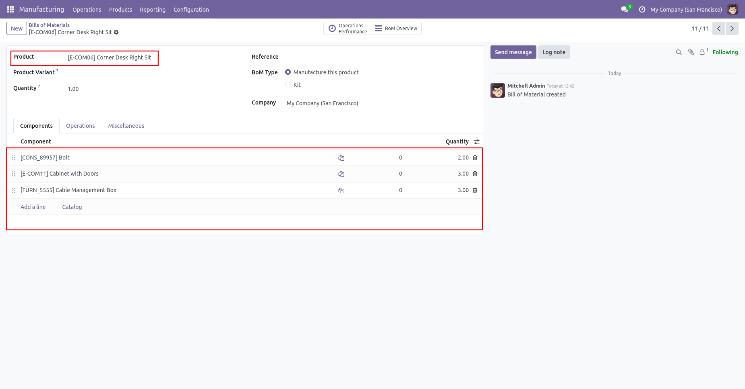Go to next record with right arrow

[732, 29]
